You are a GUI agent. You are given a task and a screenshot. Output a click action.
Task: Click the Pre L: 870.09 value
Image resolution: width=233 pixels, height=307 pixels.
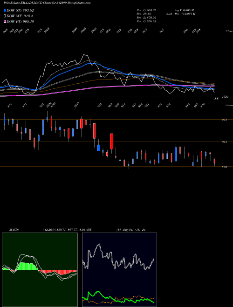146,18
